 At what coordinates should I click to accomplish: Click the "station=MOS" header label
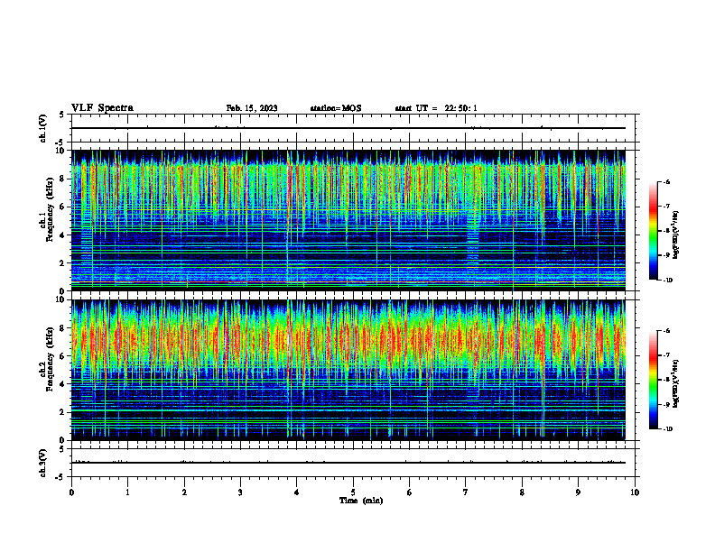pyautogui.click(x=336, y=108)
